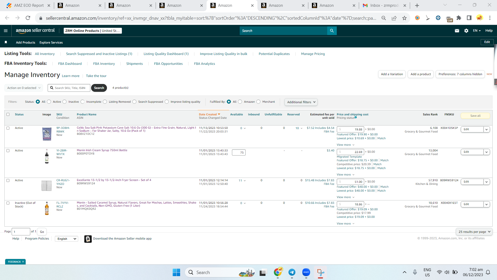The height and width of the screenshot is (280, 497).
Task: Open the Seller Central hamburger menu
Action: click(6, 31)
